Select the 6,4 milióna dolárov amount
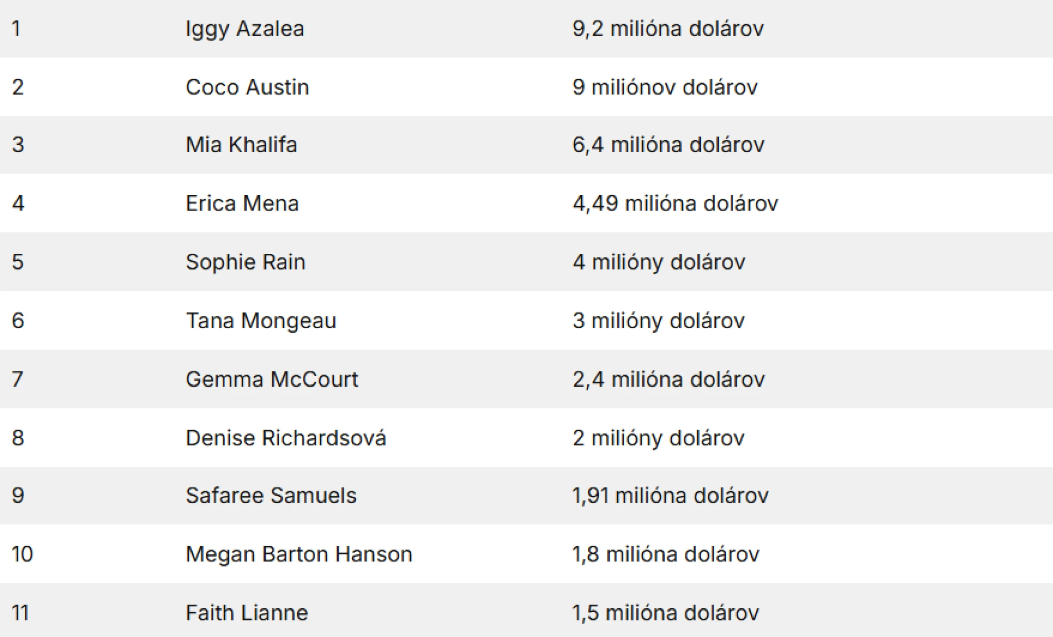1053x637 pixels. 668,145
